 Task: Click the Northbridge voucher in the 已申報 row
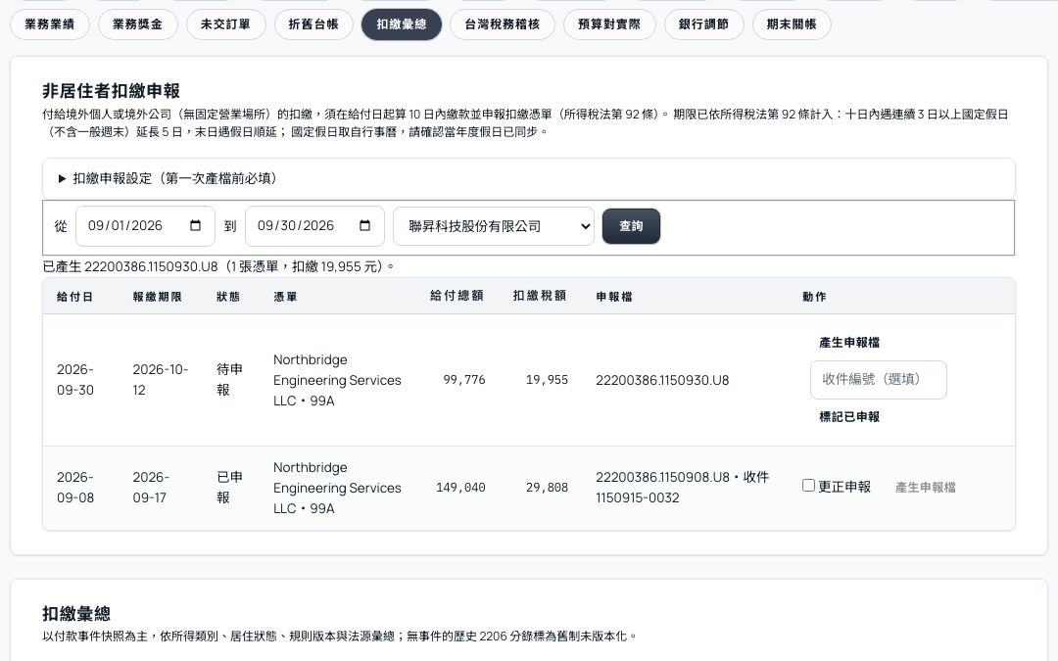337,488
